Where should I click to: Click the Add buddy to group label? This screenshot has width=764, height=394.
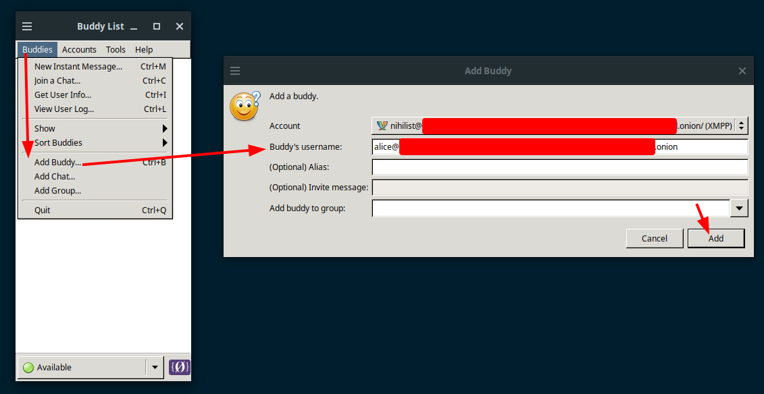point(307,208)
